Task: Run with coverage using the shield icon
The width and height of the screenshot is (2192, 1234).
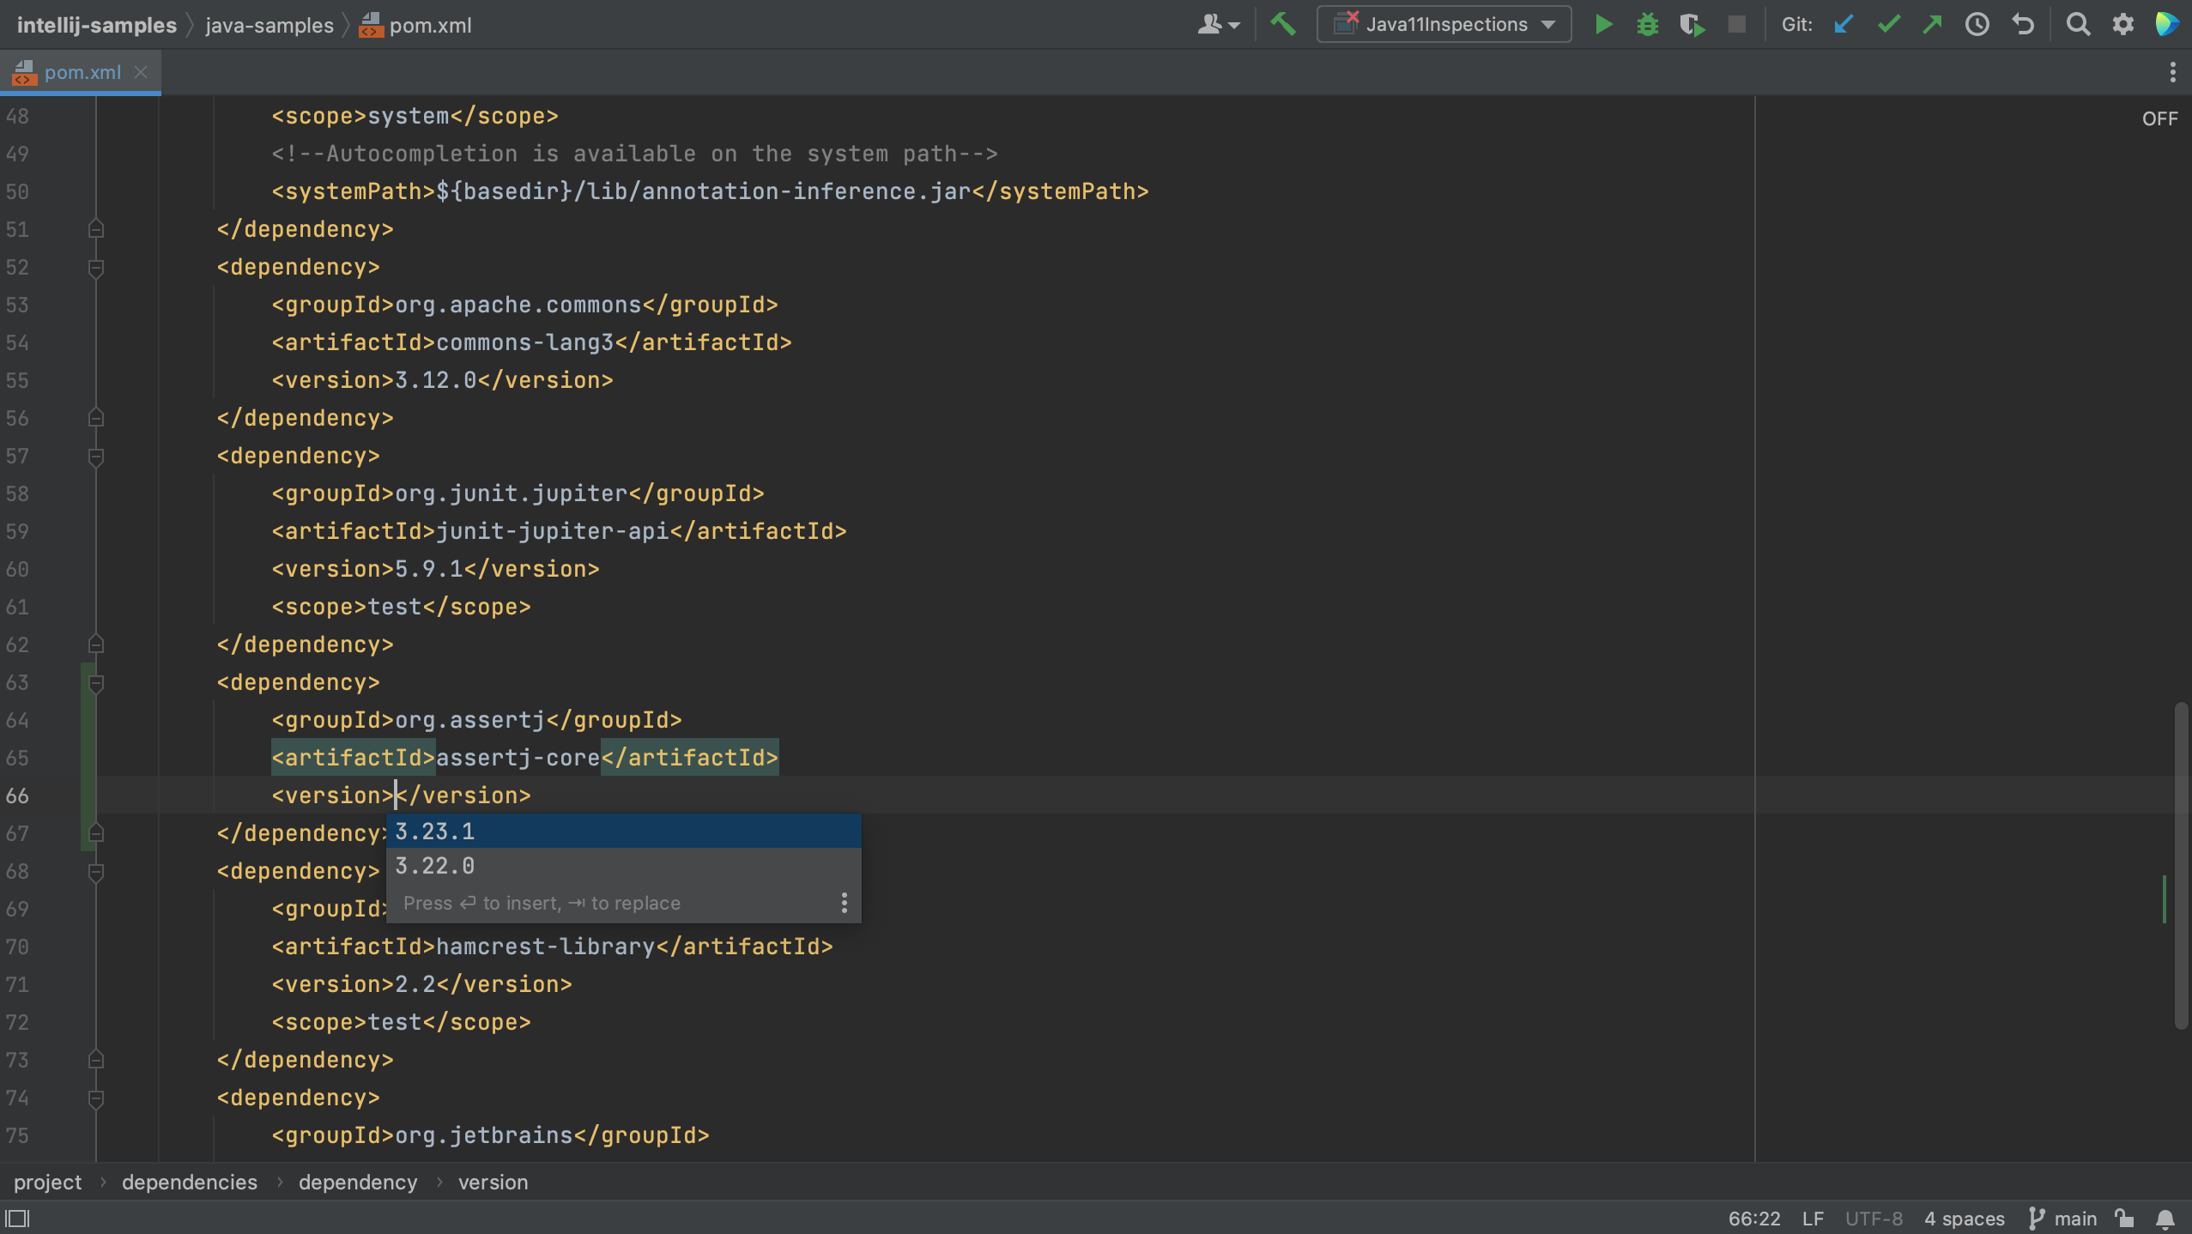Action: tap(1691, 24)
